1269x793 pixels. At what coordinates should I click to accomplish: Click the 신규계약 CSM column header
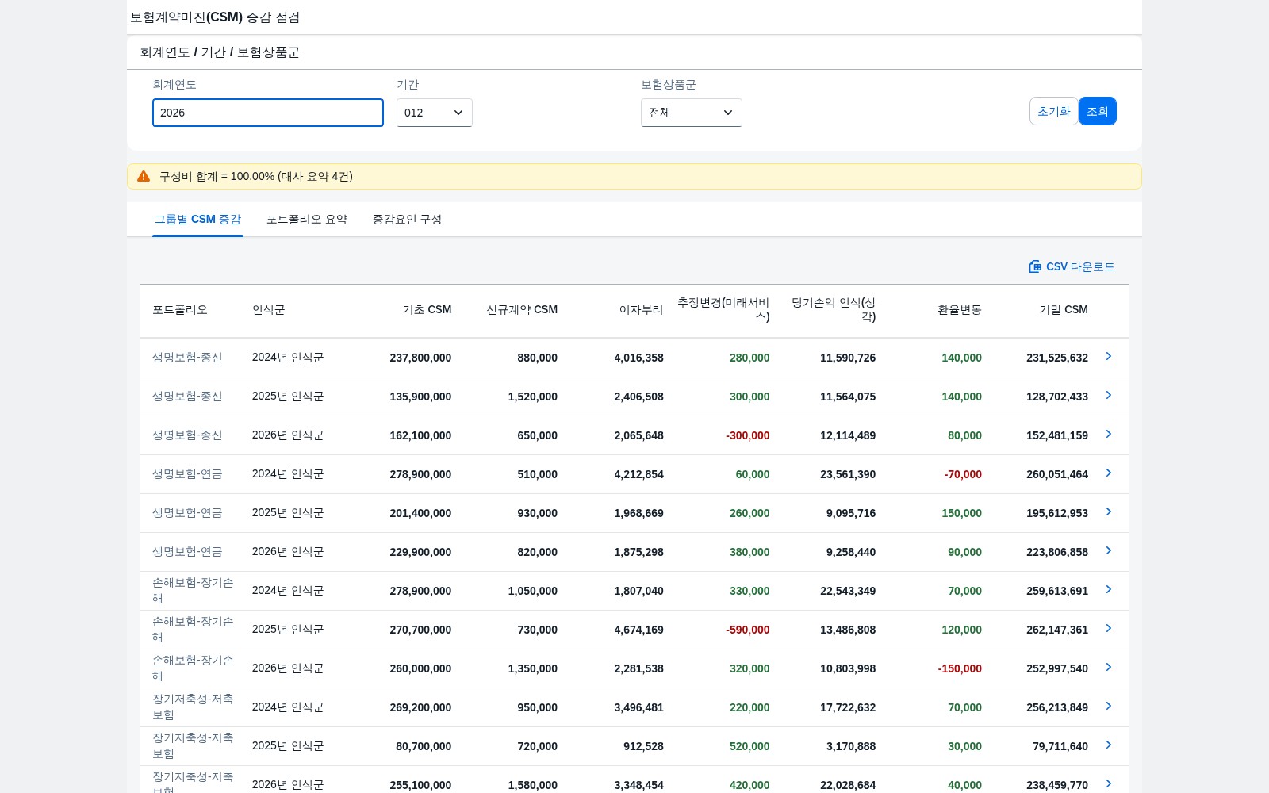[522, 310]
